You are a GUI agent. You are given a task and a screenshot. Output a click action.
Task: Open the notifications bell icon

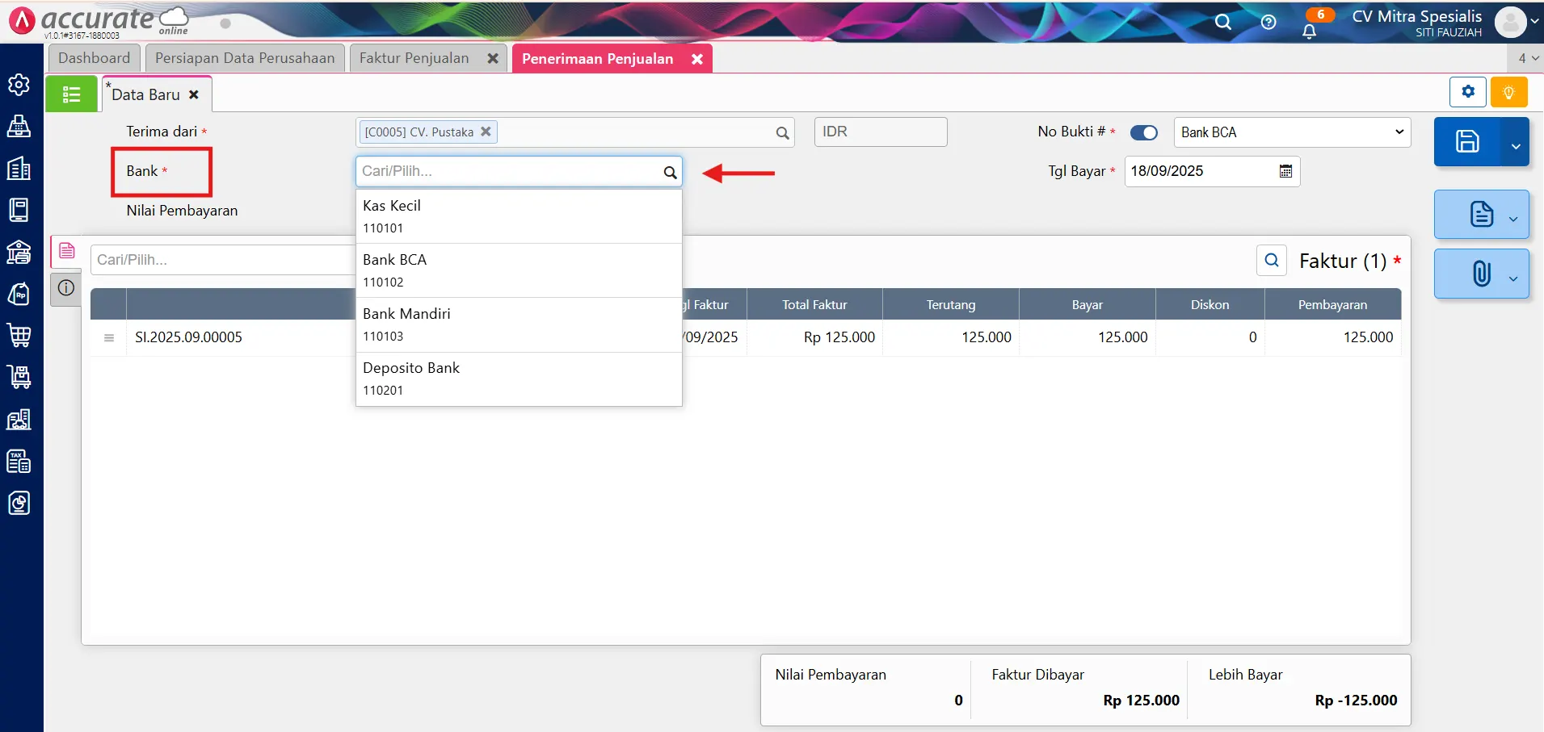pyautogui.click(x=1309, y=31)
